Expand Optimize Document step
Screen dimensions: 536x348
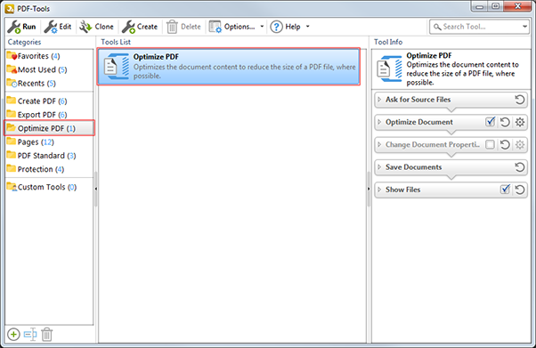click(379, 122)
